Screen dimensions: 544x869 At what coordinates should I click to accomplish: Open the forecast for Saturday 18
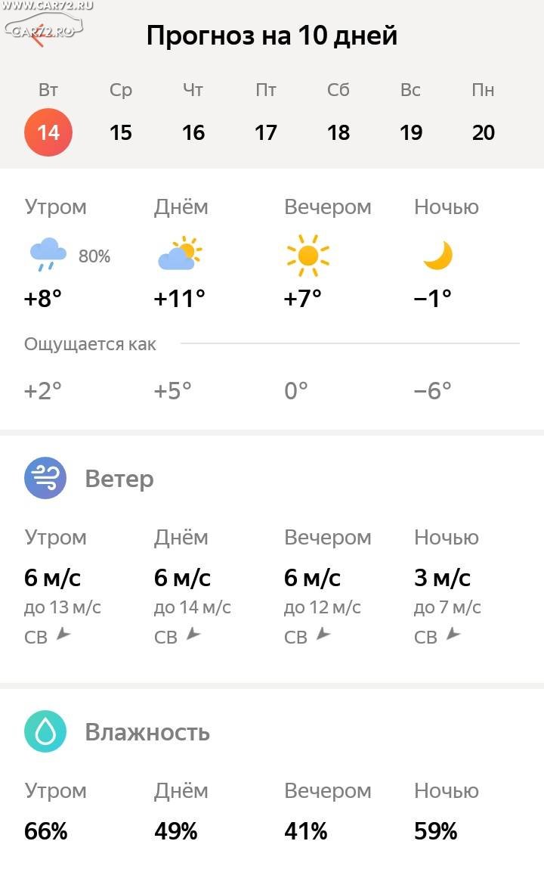(338, 132)
